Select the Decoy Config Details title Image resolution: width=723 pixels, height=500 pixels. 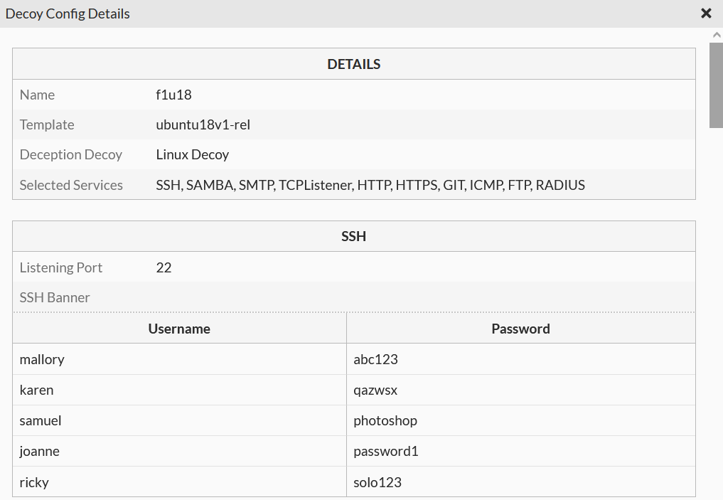68,13
